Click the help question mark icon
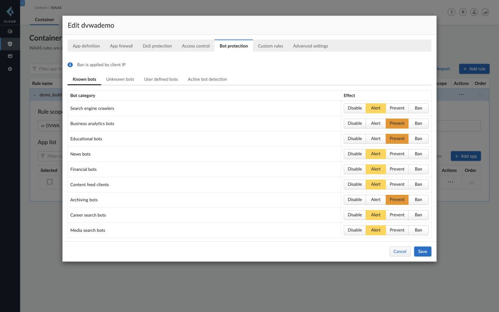The image size is (499, 312). point(451,12)
